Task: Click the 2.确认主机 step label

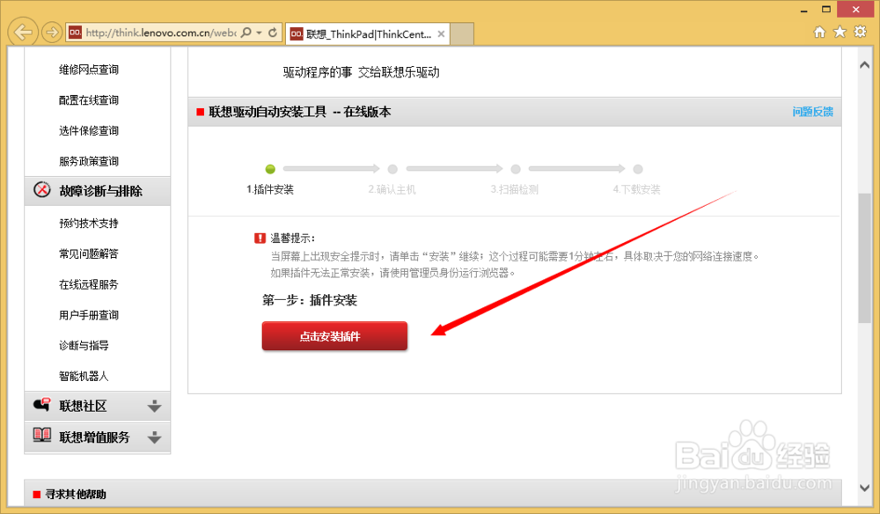Action: point(392,189)
